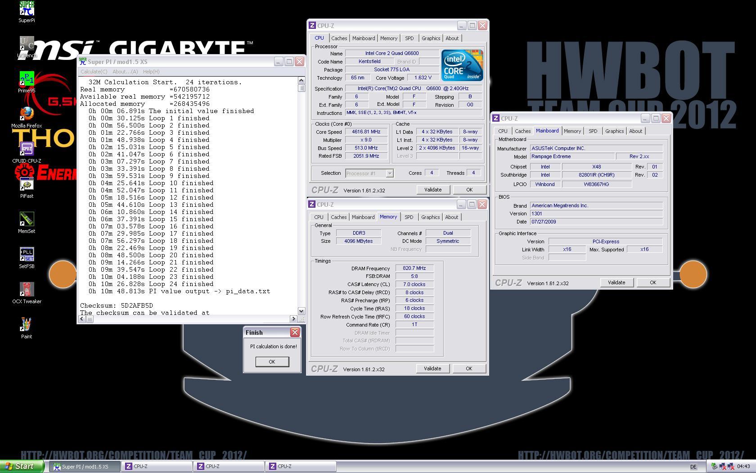Click OK in the Memory CPU-Z window

pyautogui.click(x=469, y=368)
